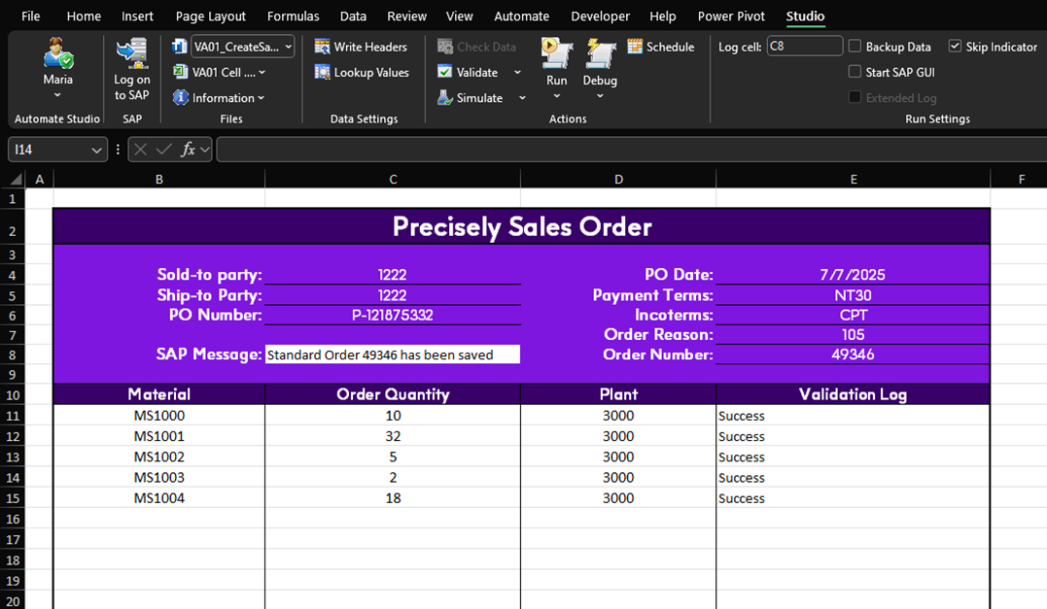
Task: Enable the Backup Data checkbox
Action: tap(855, 46)
